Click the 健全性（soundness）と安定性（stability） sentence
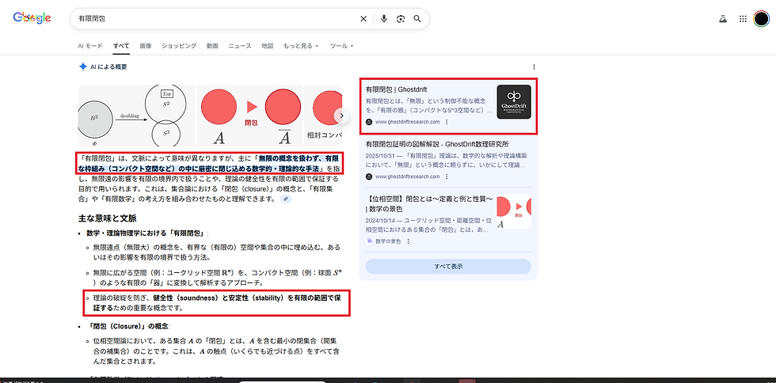776x383 pixels. tap(217, 303)
